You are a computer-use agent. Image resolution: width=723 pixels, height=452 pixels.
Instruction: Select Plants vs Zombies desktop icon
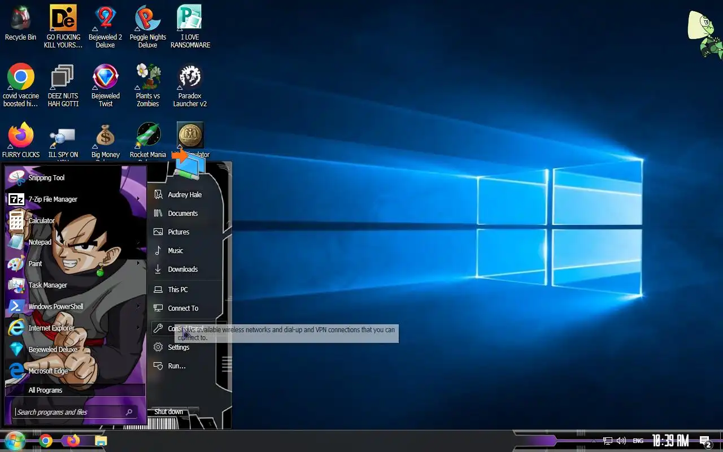click(x=148, y=85)
